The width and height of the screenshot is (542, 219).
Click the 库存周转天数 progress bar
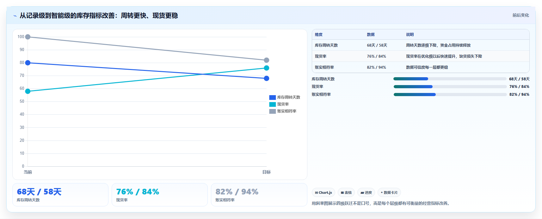[450, 79]
